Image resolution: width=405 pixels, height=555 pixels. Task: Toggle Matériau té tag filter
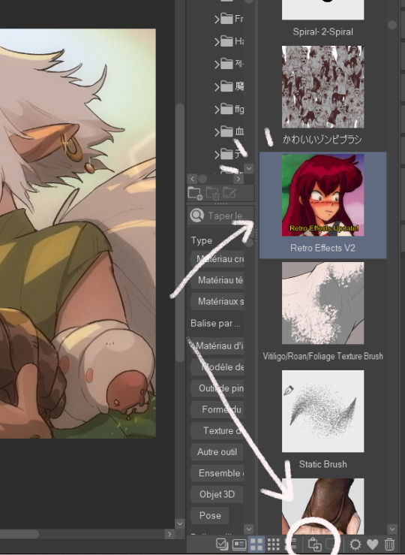[x=217, y=280]
